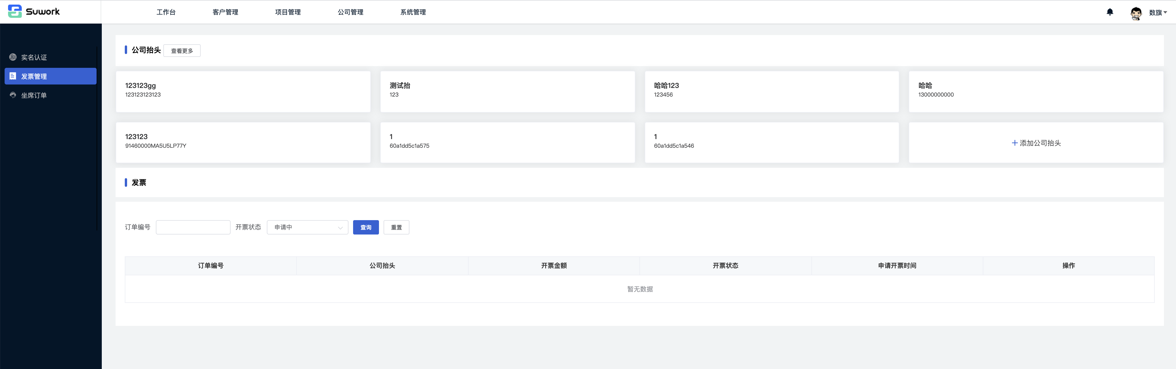Open the 开票状态 dropdown showing 申请中
This screenshot has height=369, width=1176.
[307, 227]
